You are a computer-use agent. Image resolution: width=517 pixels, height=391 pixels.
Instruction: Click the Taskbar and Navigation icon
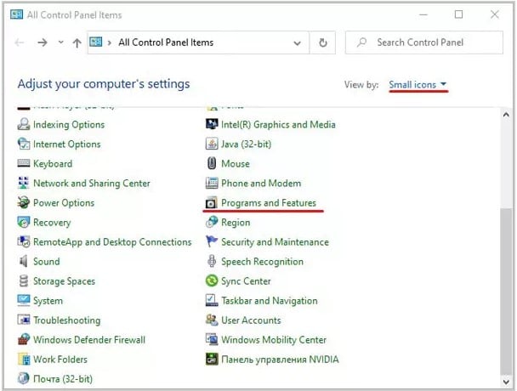(x=212, y=300)
